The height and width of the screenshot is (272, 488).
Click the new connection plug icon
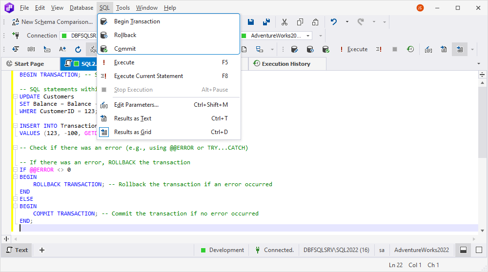[16, 36]
